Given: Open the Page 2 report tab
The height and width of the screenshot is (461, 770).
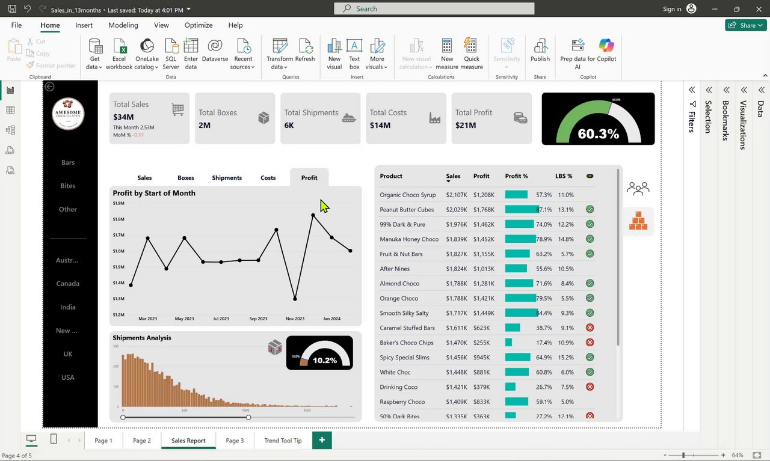Looking at the screenshot, I should [x=142, y=441].
